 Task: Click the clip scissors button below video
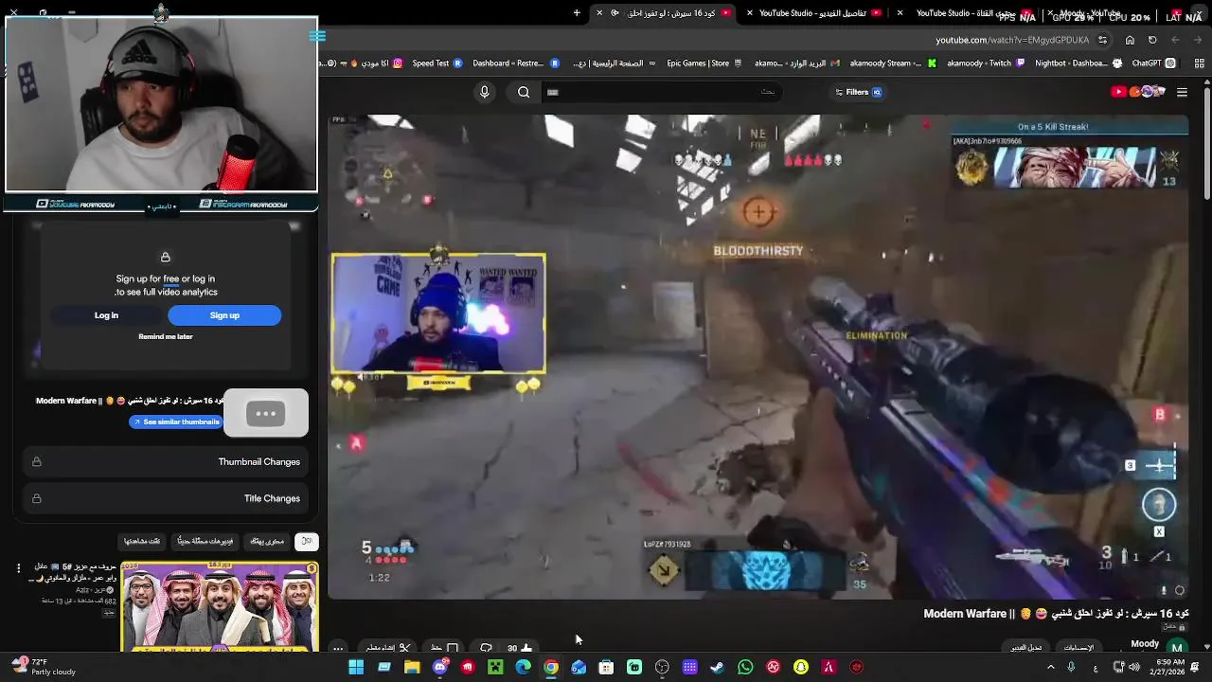tap(388, 648)
